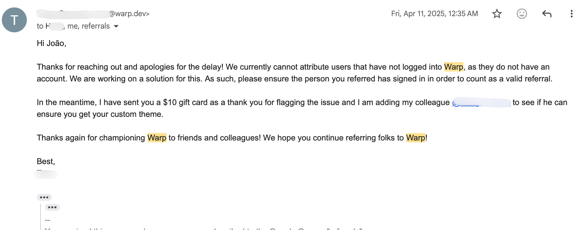The height and width of the screenshot is (230, 586).
Task: Click highlighted "Warp" after "logged into"
Action: pos(453,67)
